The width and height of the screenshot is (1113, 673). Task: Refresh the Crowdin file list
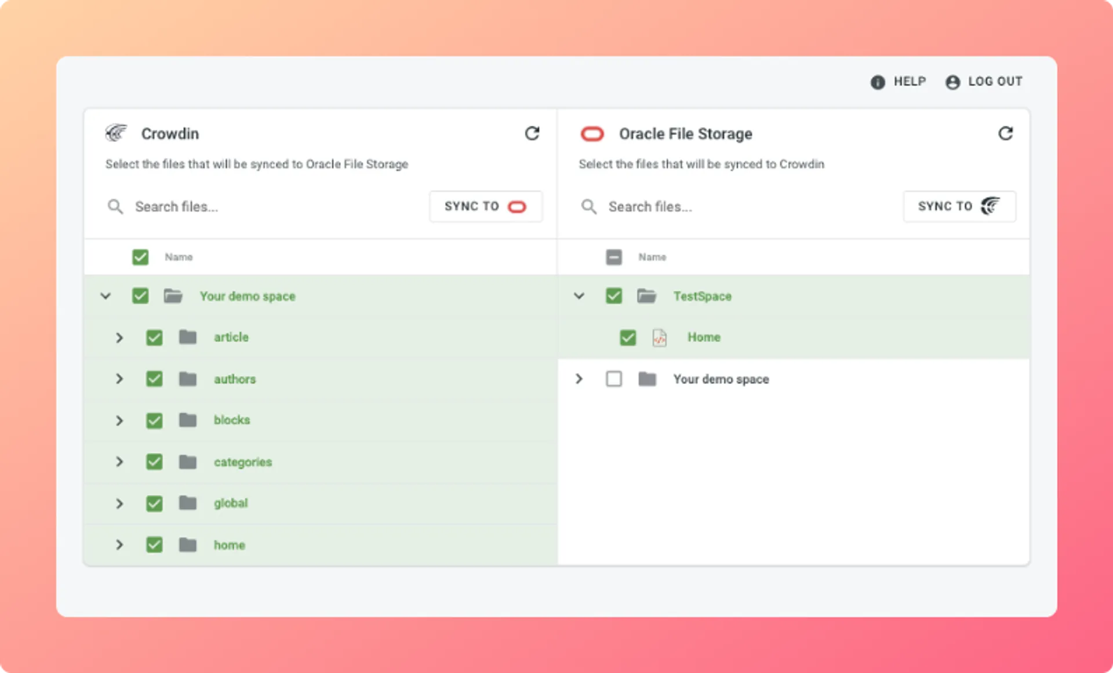pos(532,134)
